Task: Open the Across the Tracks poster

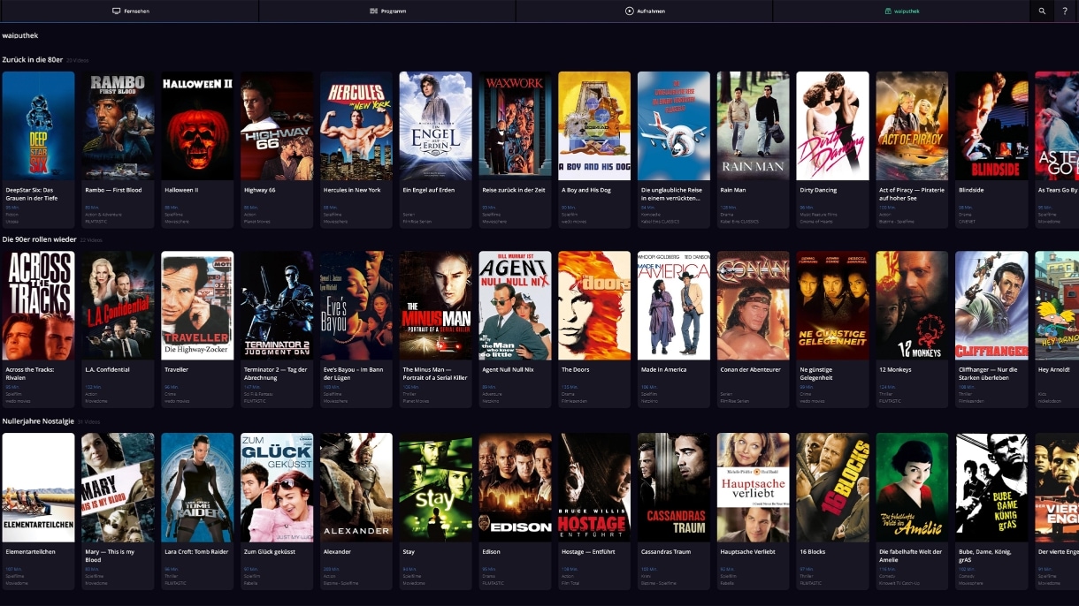Action: coord(39,306)
